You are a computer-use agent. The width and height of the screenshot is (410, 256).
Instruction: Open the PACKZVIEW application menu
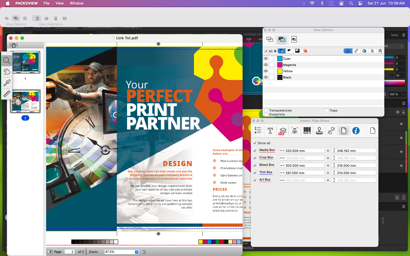[27, 3]
